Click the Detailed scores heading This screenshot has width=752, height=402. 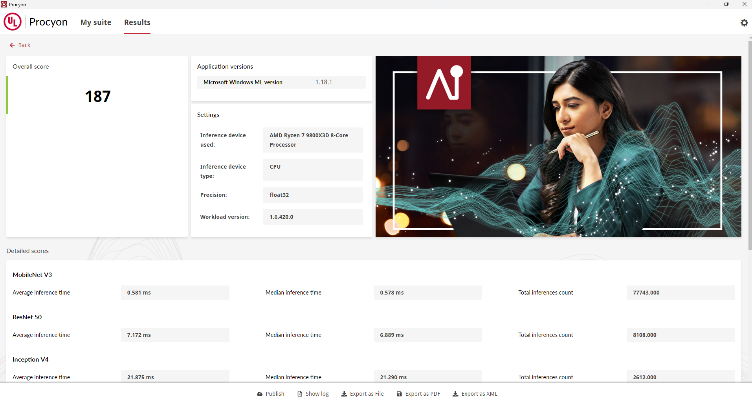click(28, 251)
